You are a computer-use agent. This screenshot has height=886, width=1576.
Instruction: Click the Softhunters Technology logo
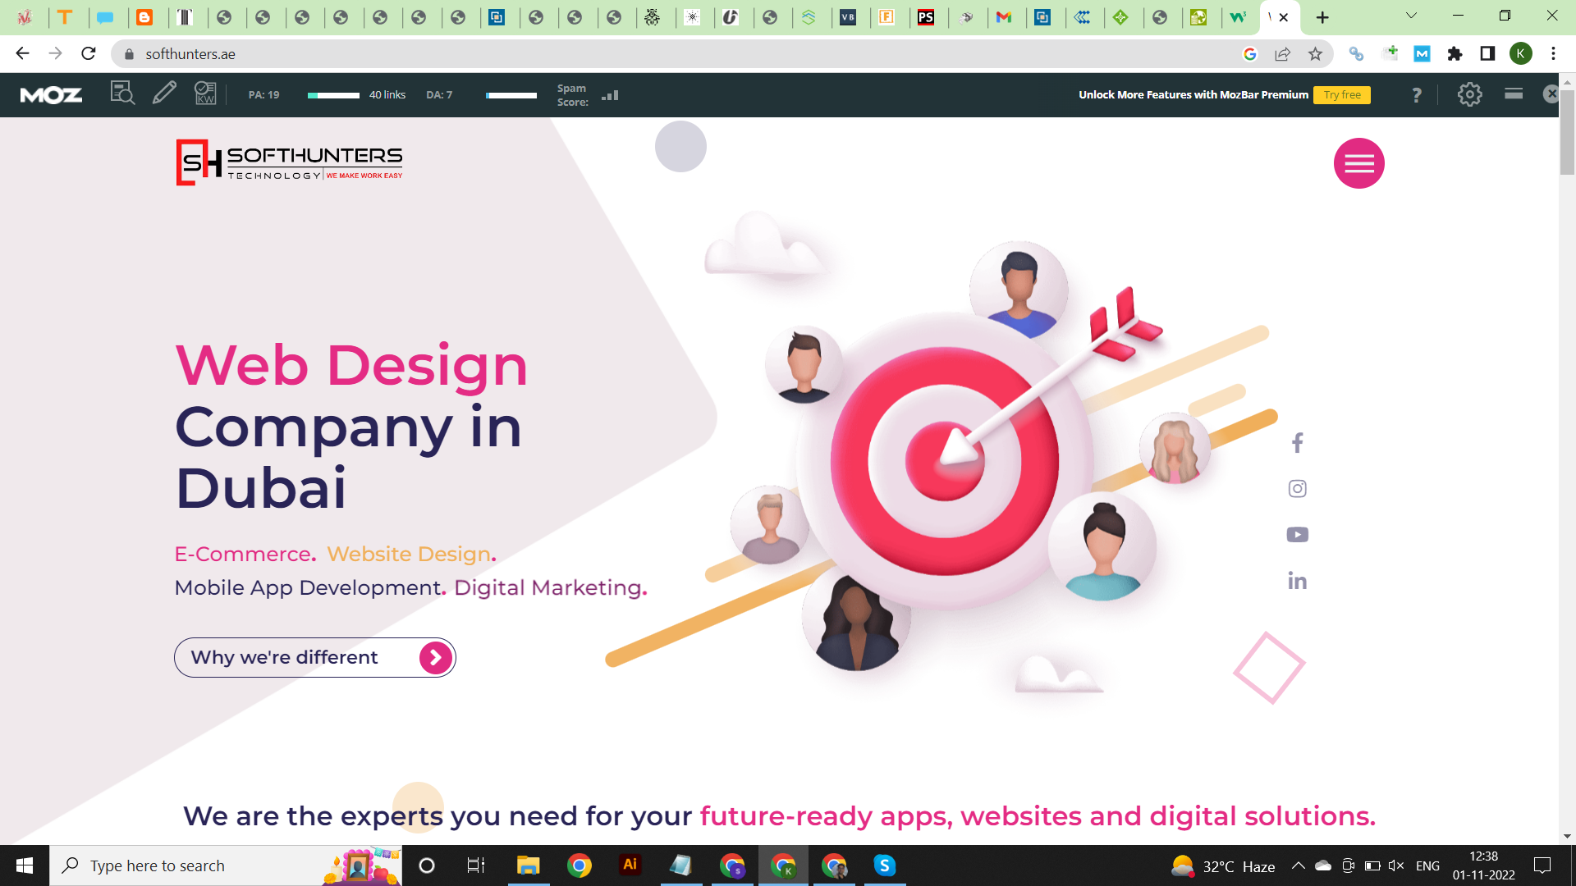[290, 162]
